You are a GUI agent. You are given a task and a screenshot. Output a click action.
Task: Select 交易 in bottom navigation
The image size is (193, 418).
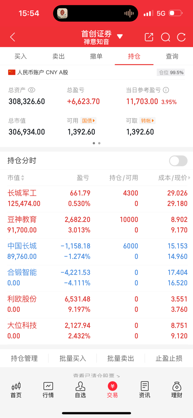[x=112, y=390]
